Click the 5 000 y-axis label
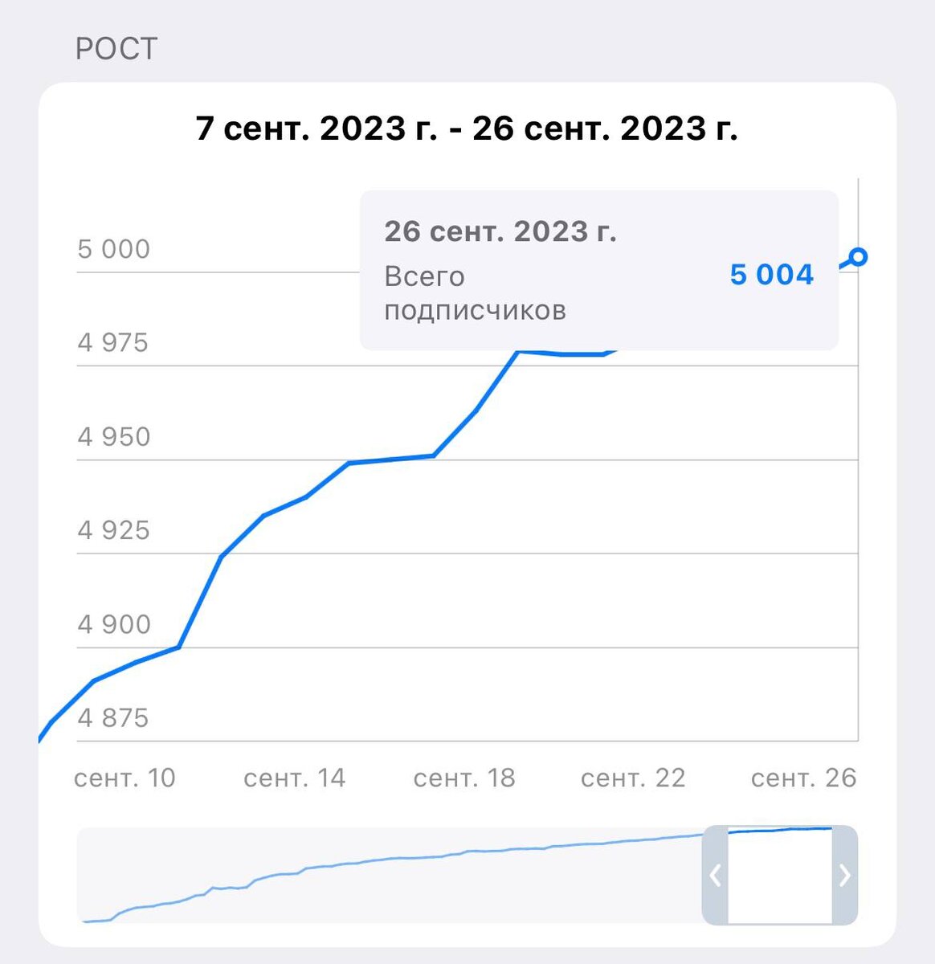 point(114,249)
